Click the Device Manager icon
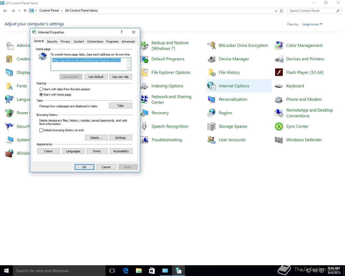The width and height of the screenshot is (345, 276). [x=212, y=59]
